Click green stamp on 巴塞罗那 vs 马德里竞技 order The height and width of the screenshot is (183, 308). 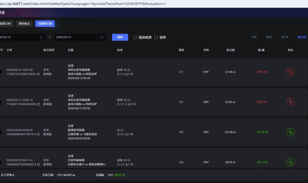coord(291,132)
